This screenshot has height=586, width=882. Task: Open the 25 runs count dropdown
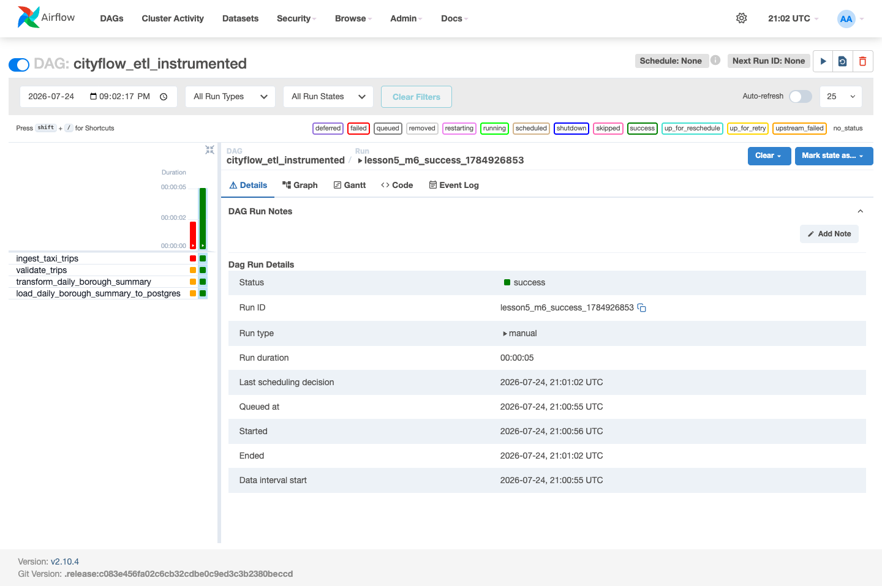pos(840,97)
